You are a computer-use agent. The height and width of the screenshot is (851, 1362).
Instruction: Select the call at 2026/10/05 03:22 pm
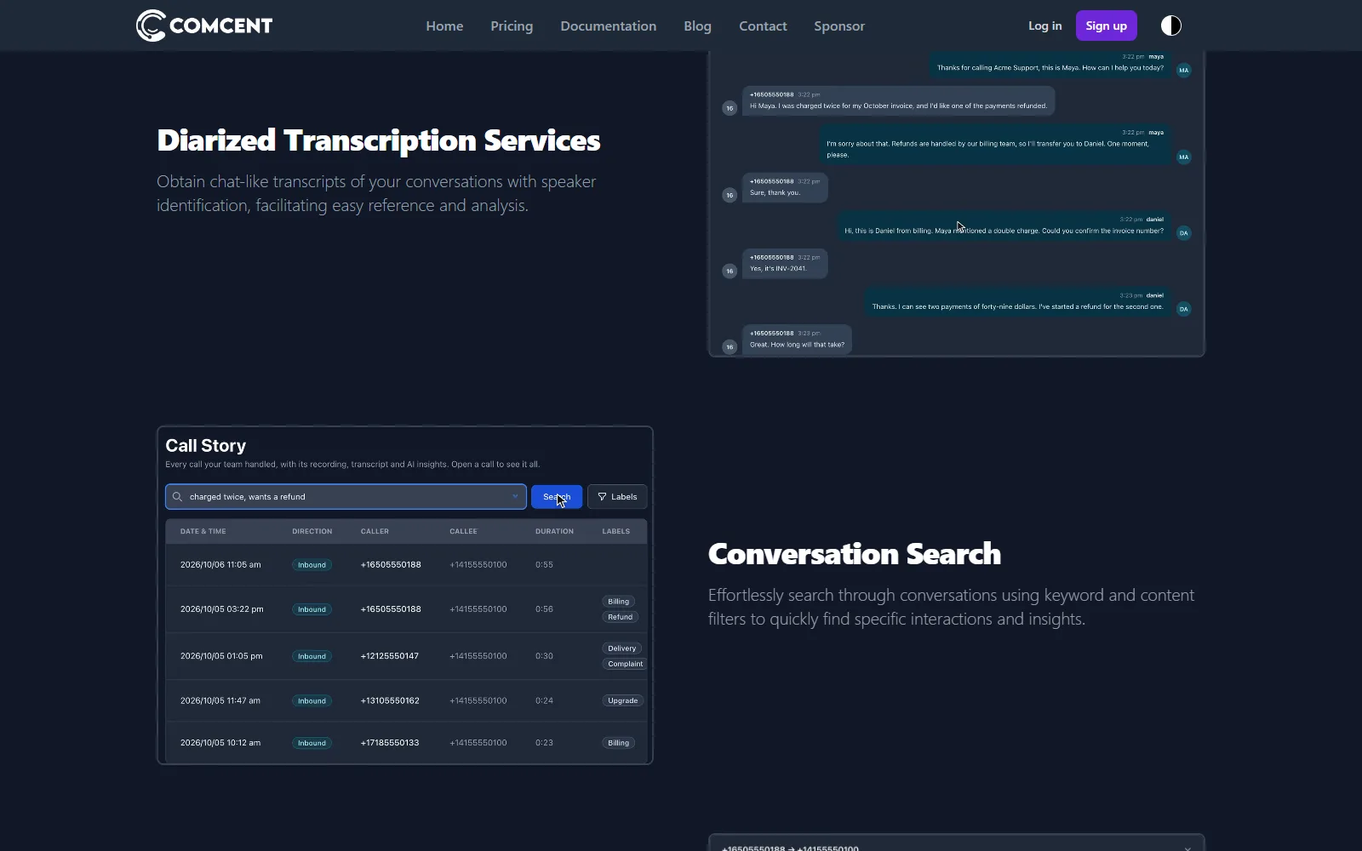(x=406, y=609)
